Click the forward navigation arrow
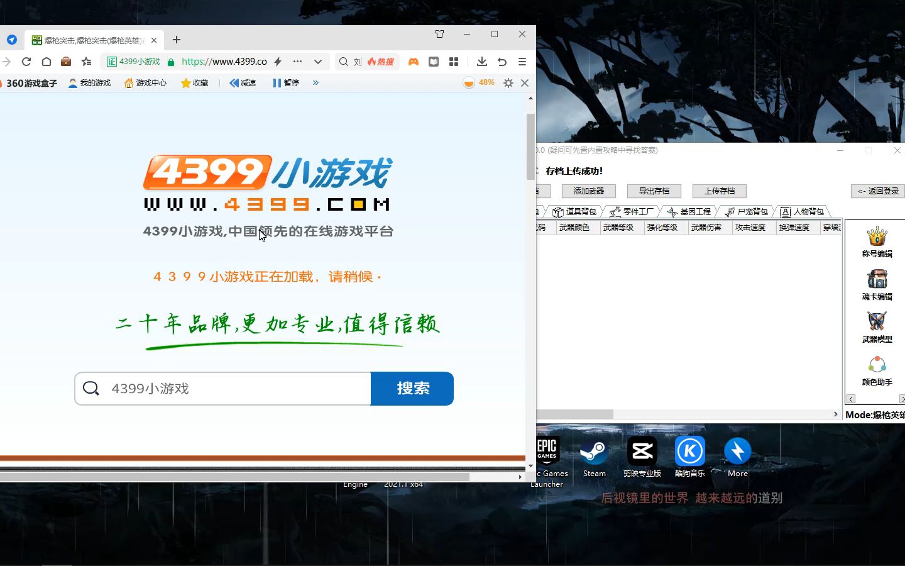This screenshot has width=905, height=566. coord(6,62)
